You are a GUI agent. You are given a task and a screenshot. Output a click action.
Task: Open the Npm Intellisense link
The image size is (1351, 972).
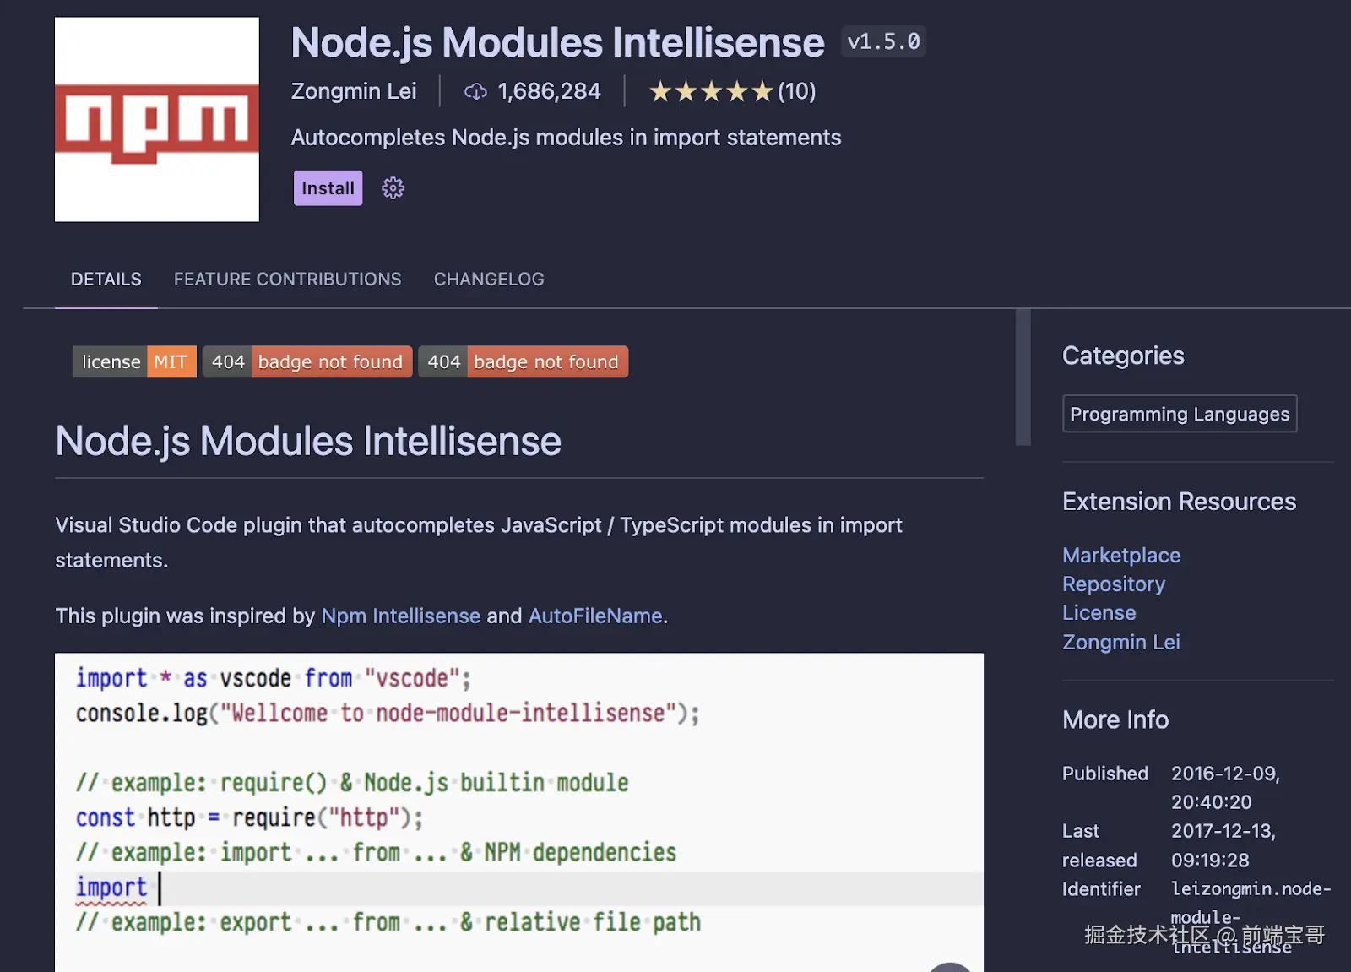(401, 616)
